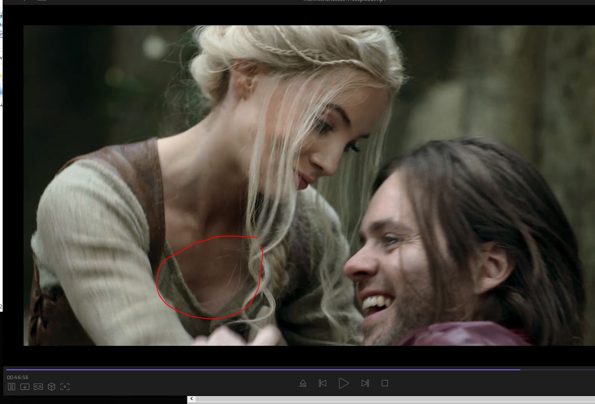Open the hamburger menu at top left
595x404 pixels.
pyautogui.click(x=41, y=1)
